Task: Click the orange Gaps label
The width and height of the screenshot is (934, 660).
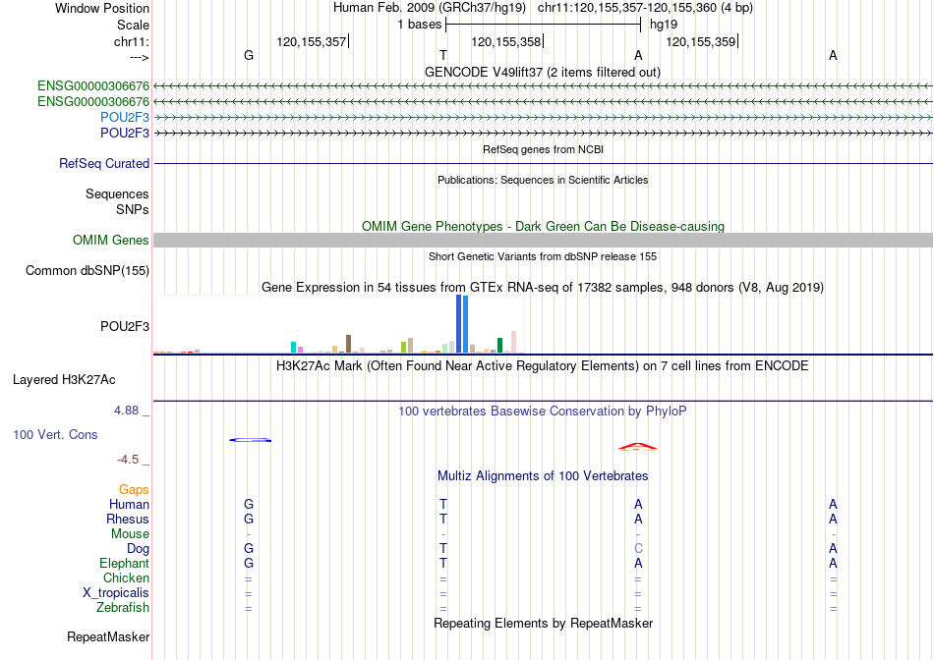Action: click(134, 490)
